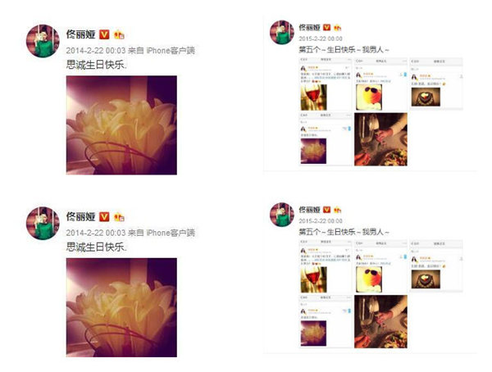Open the profile avatar of the lower 2015 post
The height and width of the screenshot is (372, 492).
tap(282, 215)
